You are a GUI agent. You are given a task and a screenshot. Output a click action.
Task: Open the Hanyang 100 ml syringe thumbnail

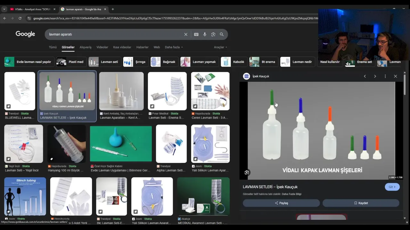pyautogui.click(x=66, y=144)
